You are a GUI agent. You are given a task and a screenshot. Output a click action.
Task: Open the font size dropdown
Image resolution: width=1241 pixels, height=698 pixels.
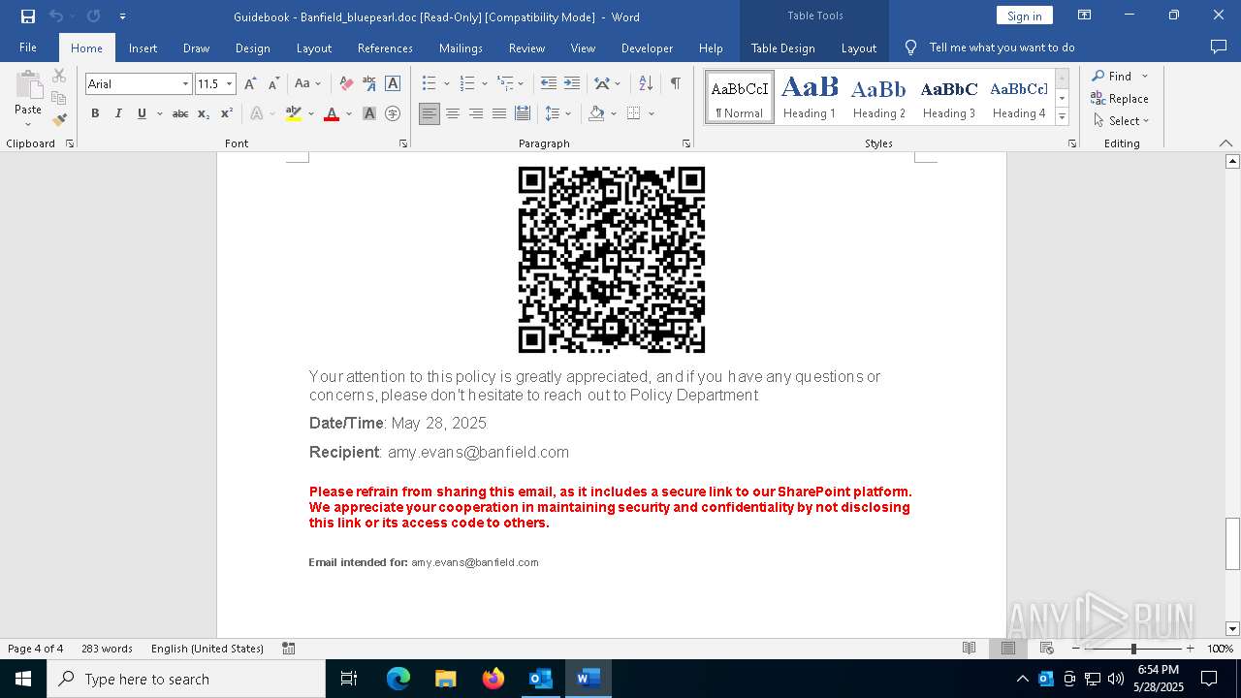click(x=230, y=84)
